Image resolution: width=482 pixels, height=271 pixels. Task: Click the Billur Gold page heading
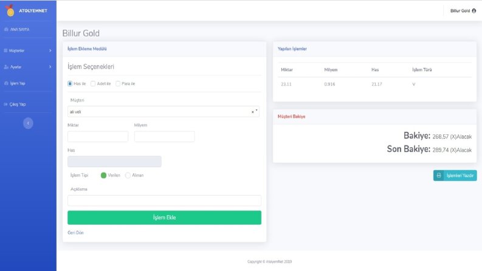point(81,33)
